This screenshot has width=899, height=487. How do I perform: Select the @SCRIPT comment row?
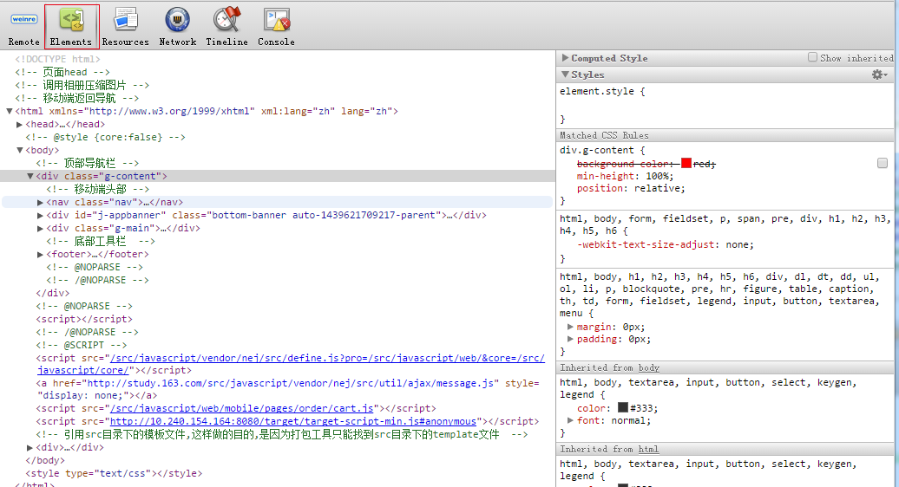coord(82,345)
